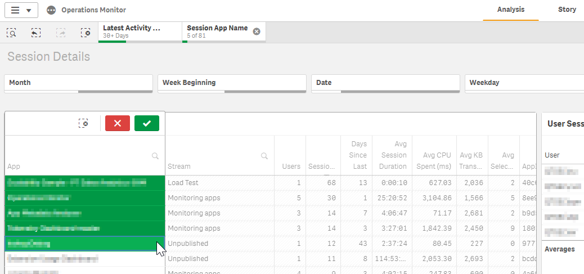This screenshot has height=274, width=584.
Task: Switch to the Analysis tab
Action: (x=511, y=10)
